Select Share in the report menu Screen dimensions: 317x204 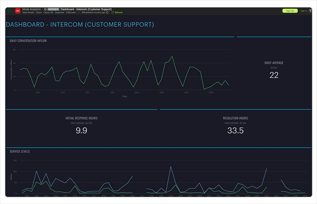(39, 13)
